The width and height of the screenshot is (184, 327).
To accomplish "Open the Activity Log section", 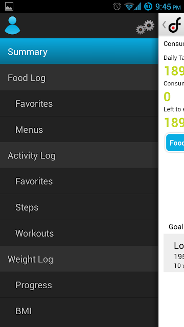I will click(79, 155).
